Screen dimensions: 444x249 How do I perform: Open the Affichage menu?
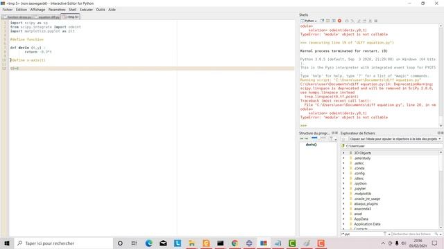(37, 10)
